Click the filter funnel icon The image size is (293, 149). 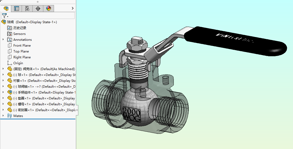[5, 16]
